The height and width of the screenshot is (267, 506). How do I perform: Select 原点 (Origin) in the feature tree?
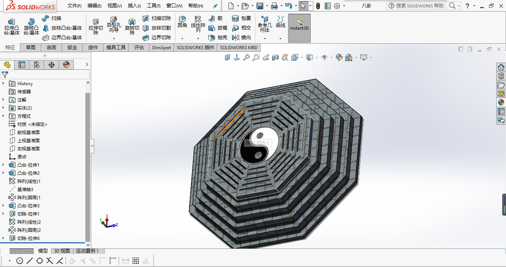(x=18, y=157)
